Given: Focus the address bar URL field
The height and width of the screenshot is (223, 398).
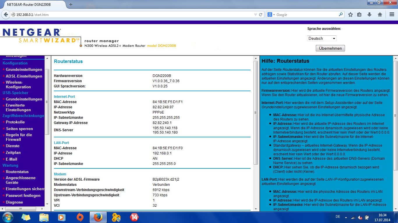Looking at the screenshot, I should click(134, 15).
